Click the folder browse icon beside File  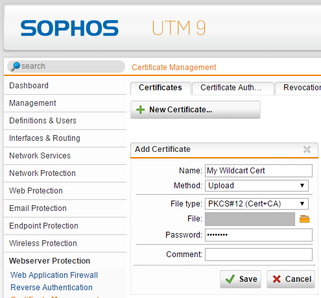click(304, 219)
